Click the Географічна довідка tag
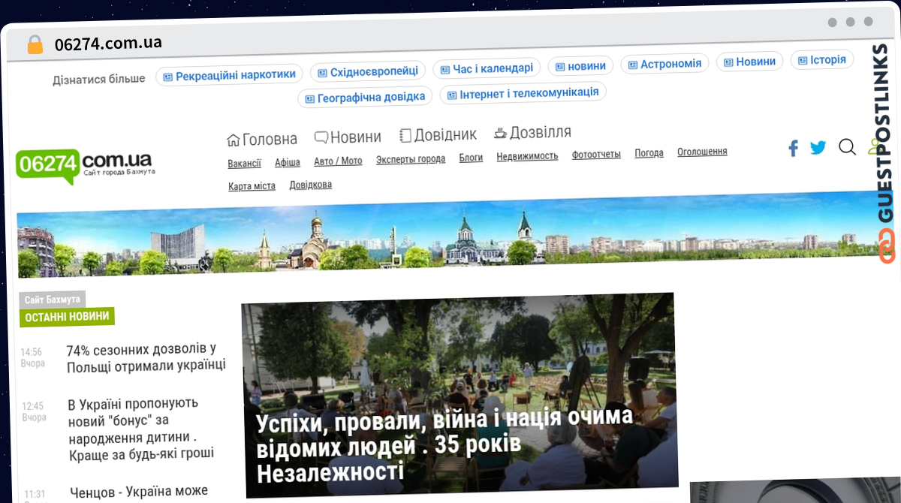This screenshot has width=901, height=503. pos(365,97)
